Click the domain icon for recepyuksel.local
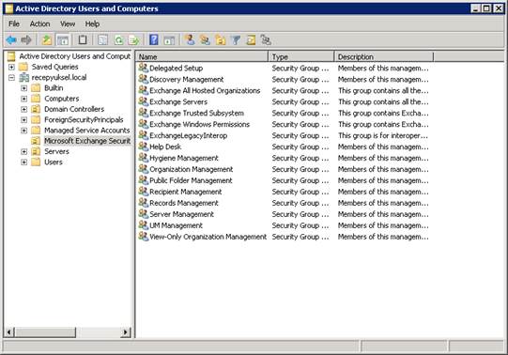 click(x=24, y=77)
